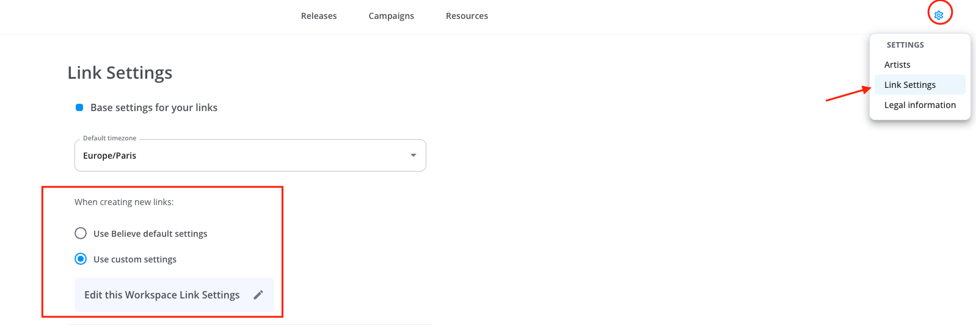Click the pencil edit icon
Viewport: 976px width, 332px height.
[x=258, y=295]
